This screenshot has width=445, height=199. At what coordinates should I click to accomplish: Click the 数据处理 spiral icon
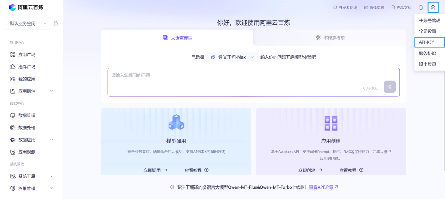[12, 128]
